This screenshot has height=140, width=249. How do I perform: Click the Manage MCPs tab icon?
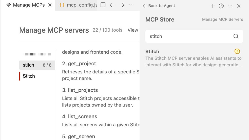(x=8, y=5)
